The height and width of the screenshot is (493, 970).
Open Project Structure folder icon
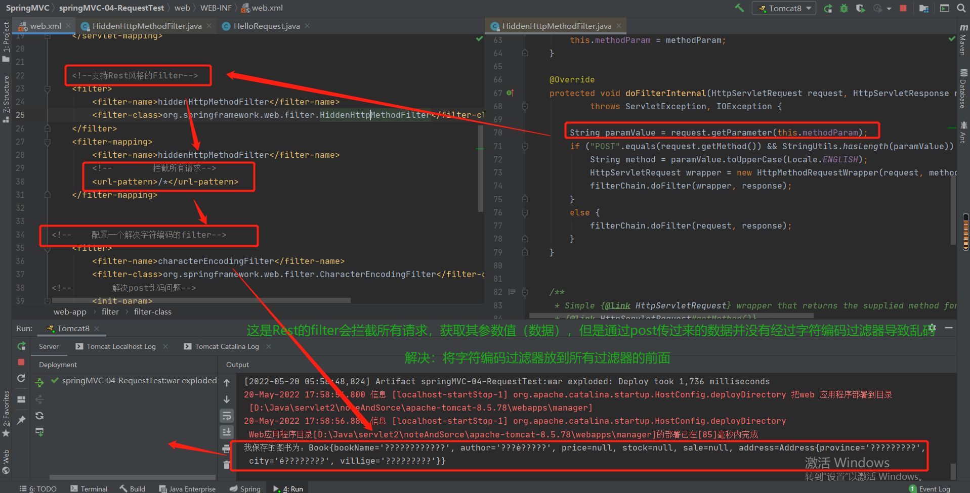[x=924, y=8]
